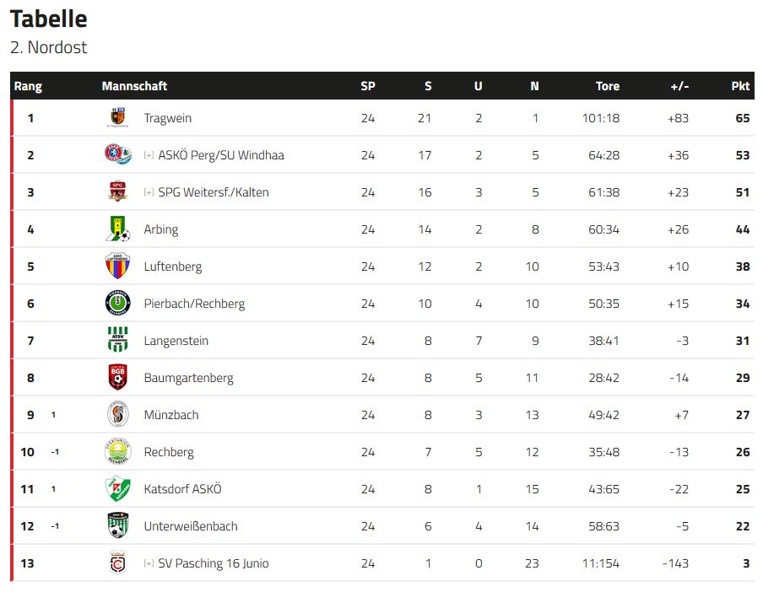Click the Langenstein ATSV green crest
This screenshot has height=592, width=763.
click(118, 340)
